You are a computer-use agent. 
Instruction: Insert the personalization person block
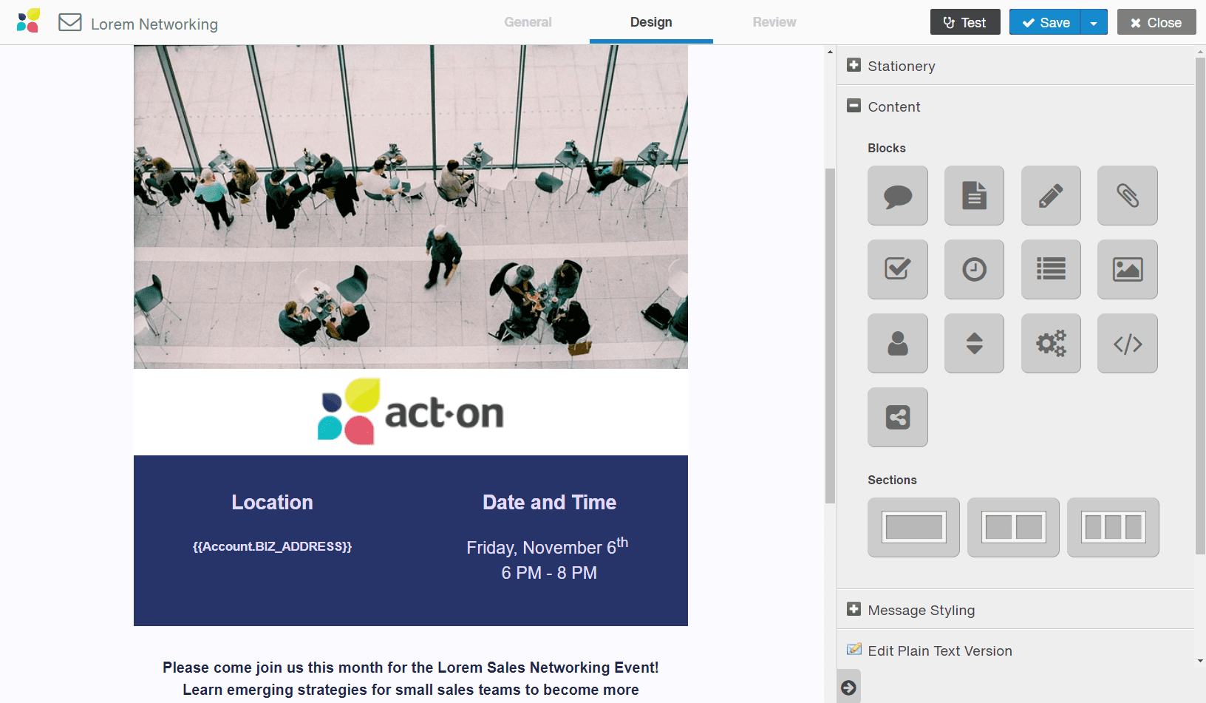tap(897, 344)
